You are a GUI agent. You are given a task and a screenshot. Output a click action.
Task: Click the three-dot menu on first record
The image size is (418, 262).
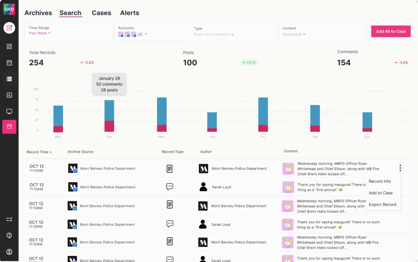400,168
